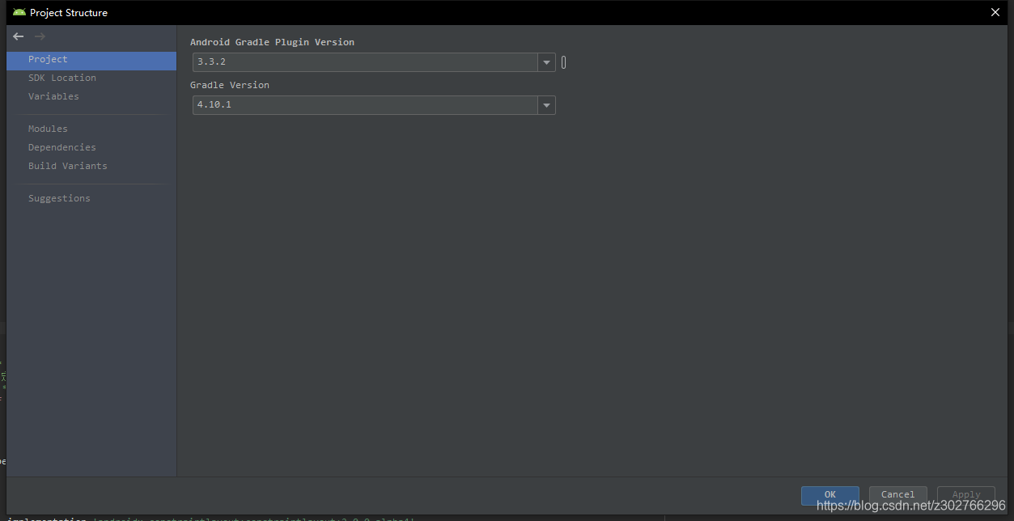Open Variables section
This screenshot has width=1014, height=521.
pyautogui.click(x=53, y=96)
